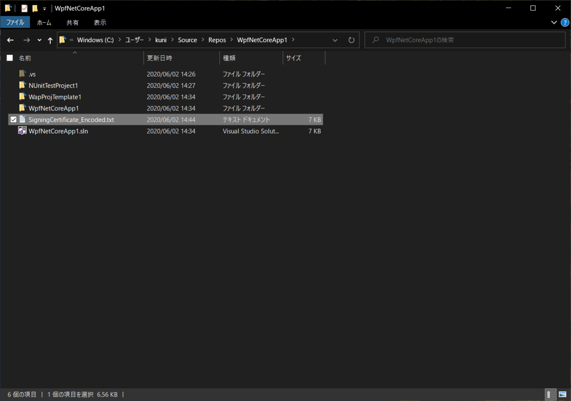571x401 pixels.
Task: Click the title bar folder icon
Action: [x=8, y=8]
